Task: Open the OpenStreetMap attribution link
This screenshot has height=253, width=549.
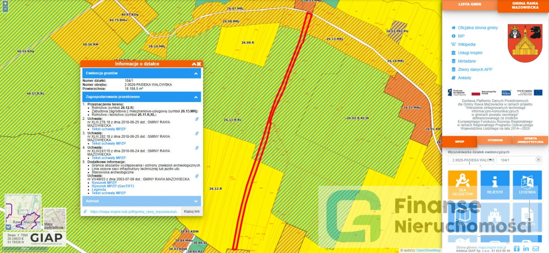Action: point(428,250)
